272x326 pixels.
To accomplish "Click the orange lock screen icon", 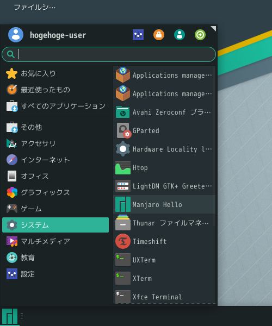I will (x=159, y=35).
